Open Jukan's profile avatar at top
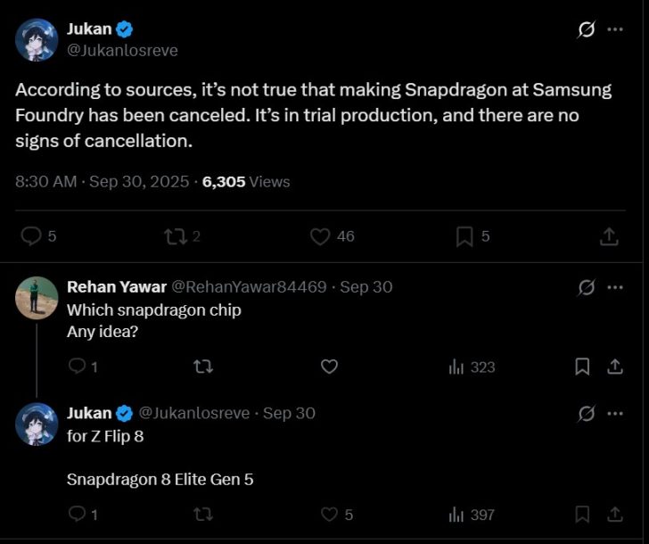649x544 pixels. pos(37,39)
